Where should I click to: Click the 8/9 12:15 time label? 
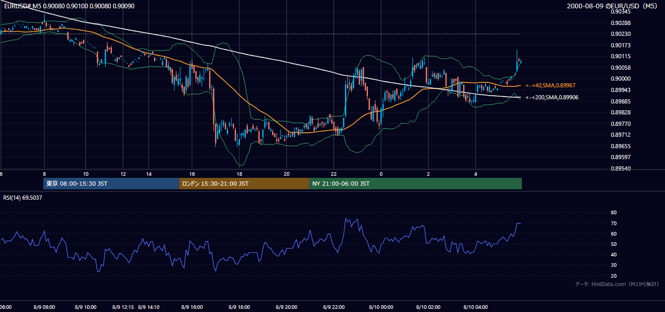tap(123, 307)
